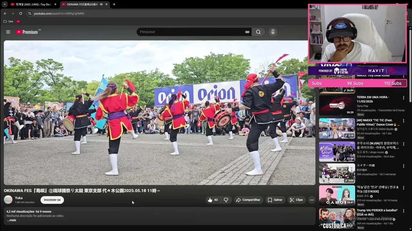
Task: Switch to the JAEIL JUNG Tiny Desk tab
Action: (x=34, y=4)
